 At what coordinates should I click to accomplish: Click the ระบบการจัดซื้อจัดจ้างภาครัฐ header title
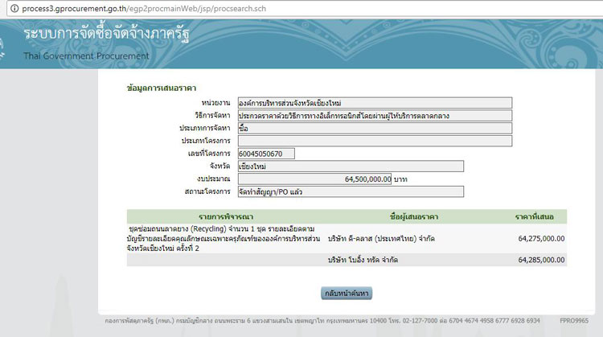tap(108, 35)
